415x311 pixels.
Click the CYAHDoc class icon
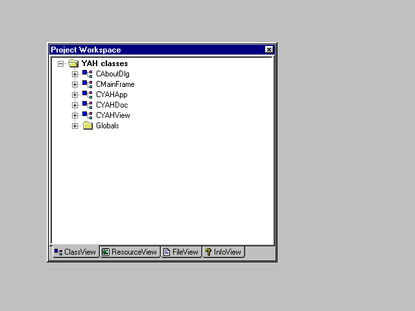88,105
